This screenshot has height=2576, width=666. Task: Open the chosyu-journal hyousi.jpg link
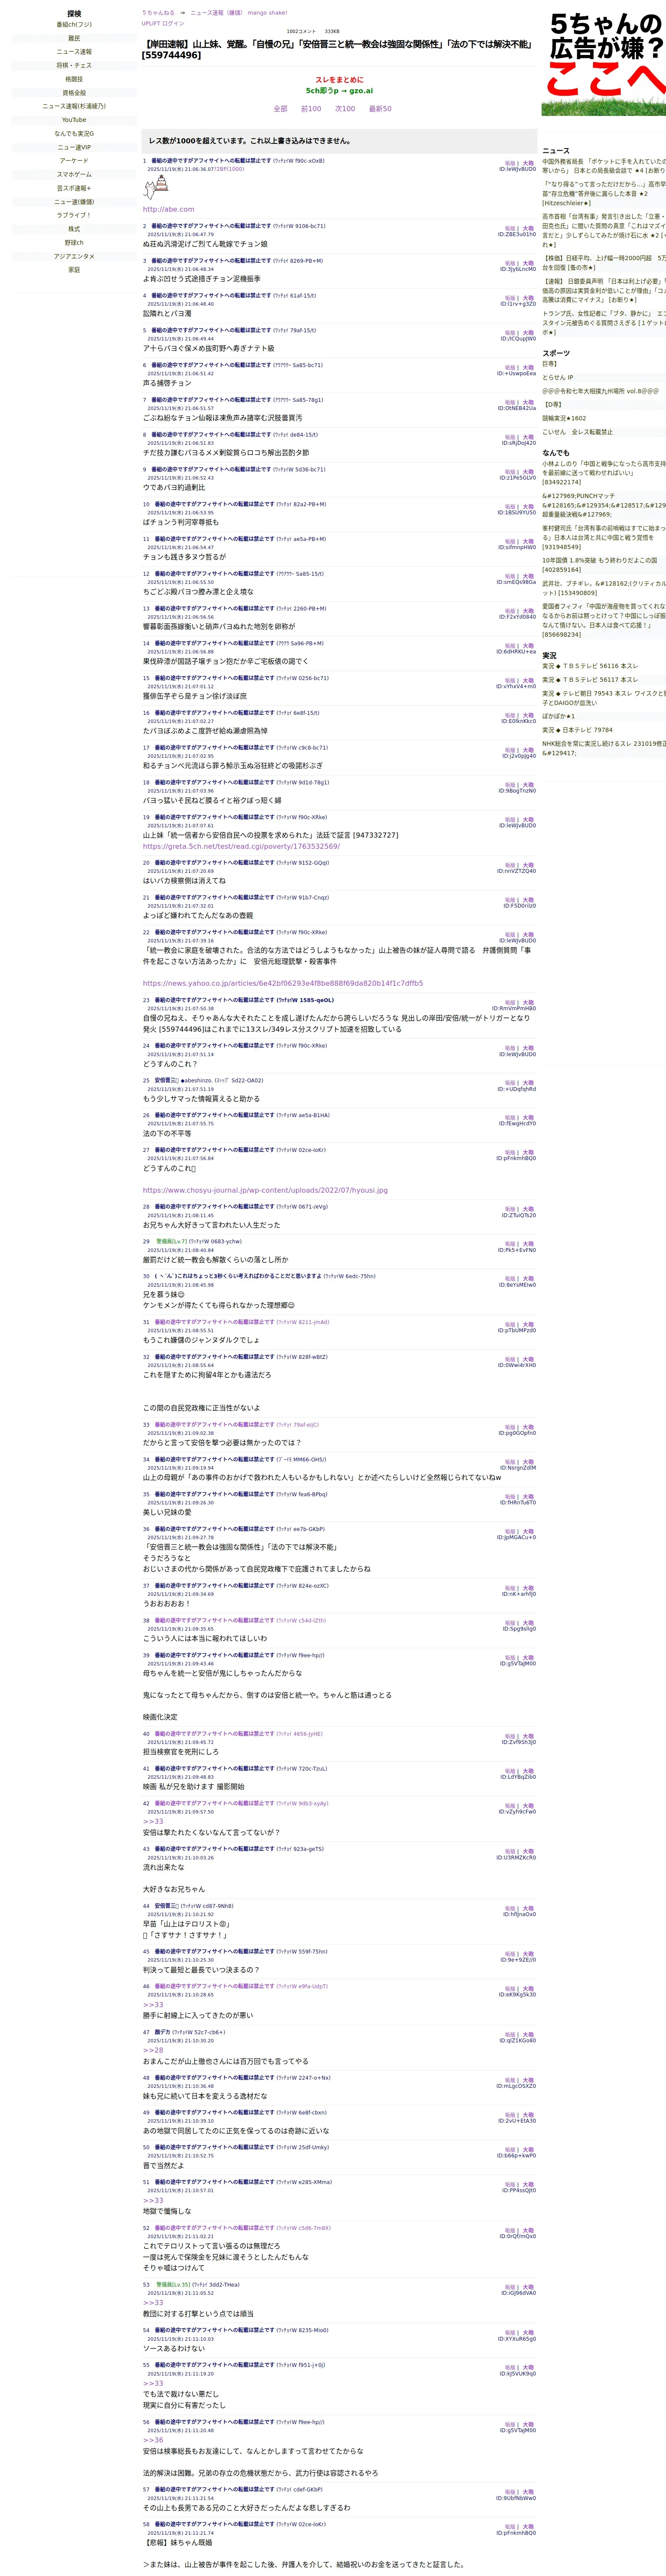tap(265, 1190)
